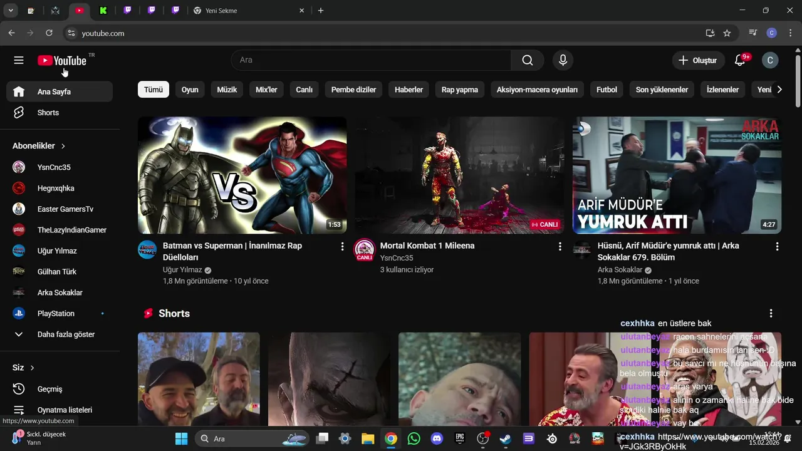Open TheLazyIndianGamer subscription channel
The height and width of the screenshot is (451, 802).
pyautogui.click(x=60, y=230)
